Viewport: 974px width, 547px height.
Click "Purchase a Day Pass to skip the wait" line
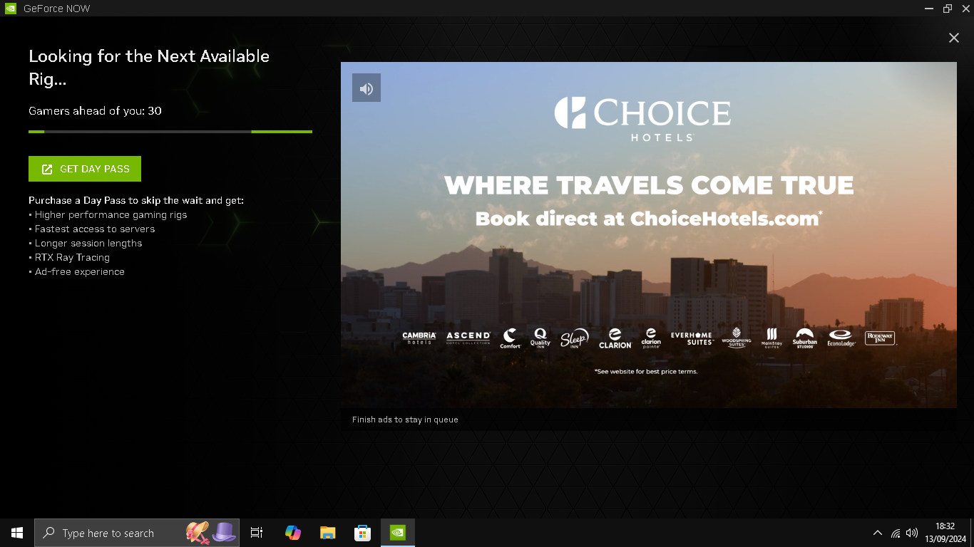click(136, 200)
